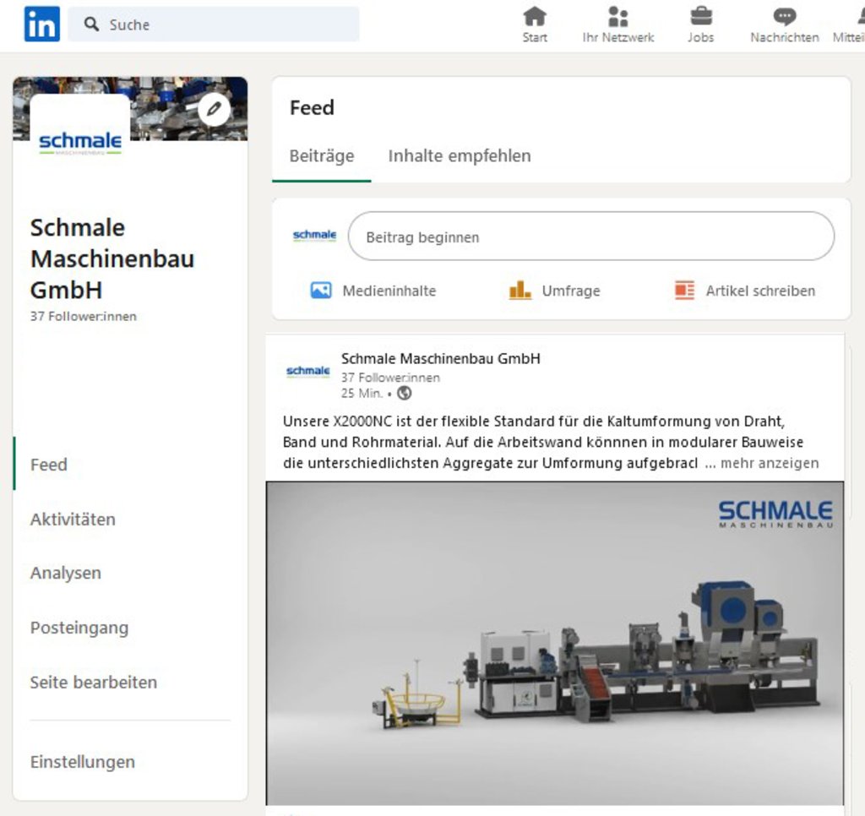865x816 pixels.
Task: Click the Schmale company logo in sidebar
Action: [x=80, y=143]
